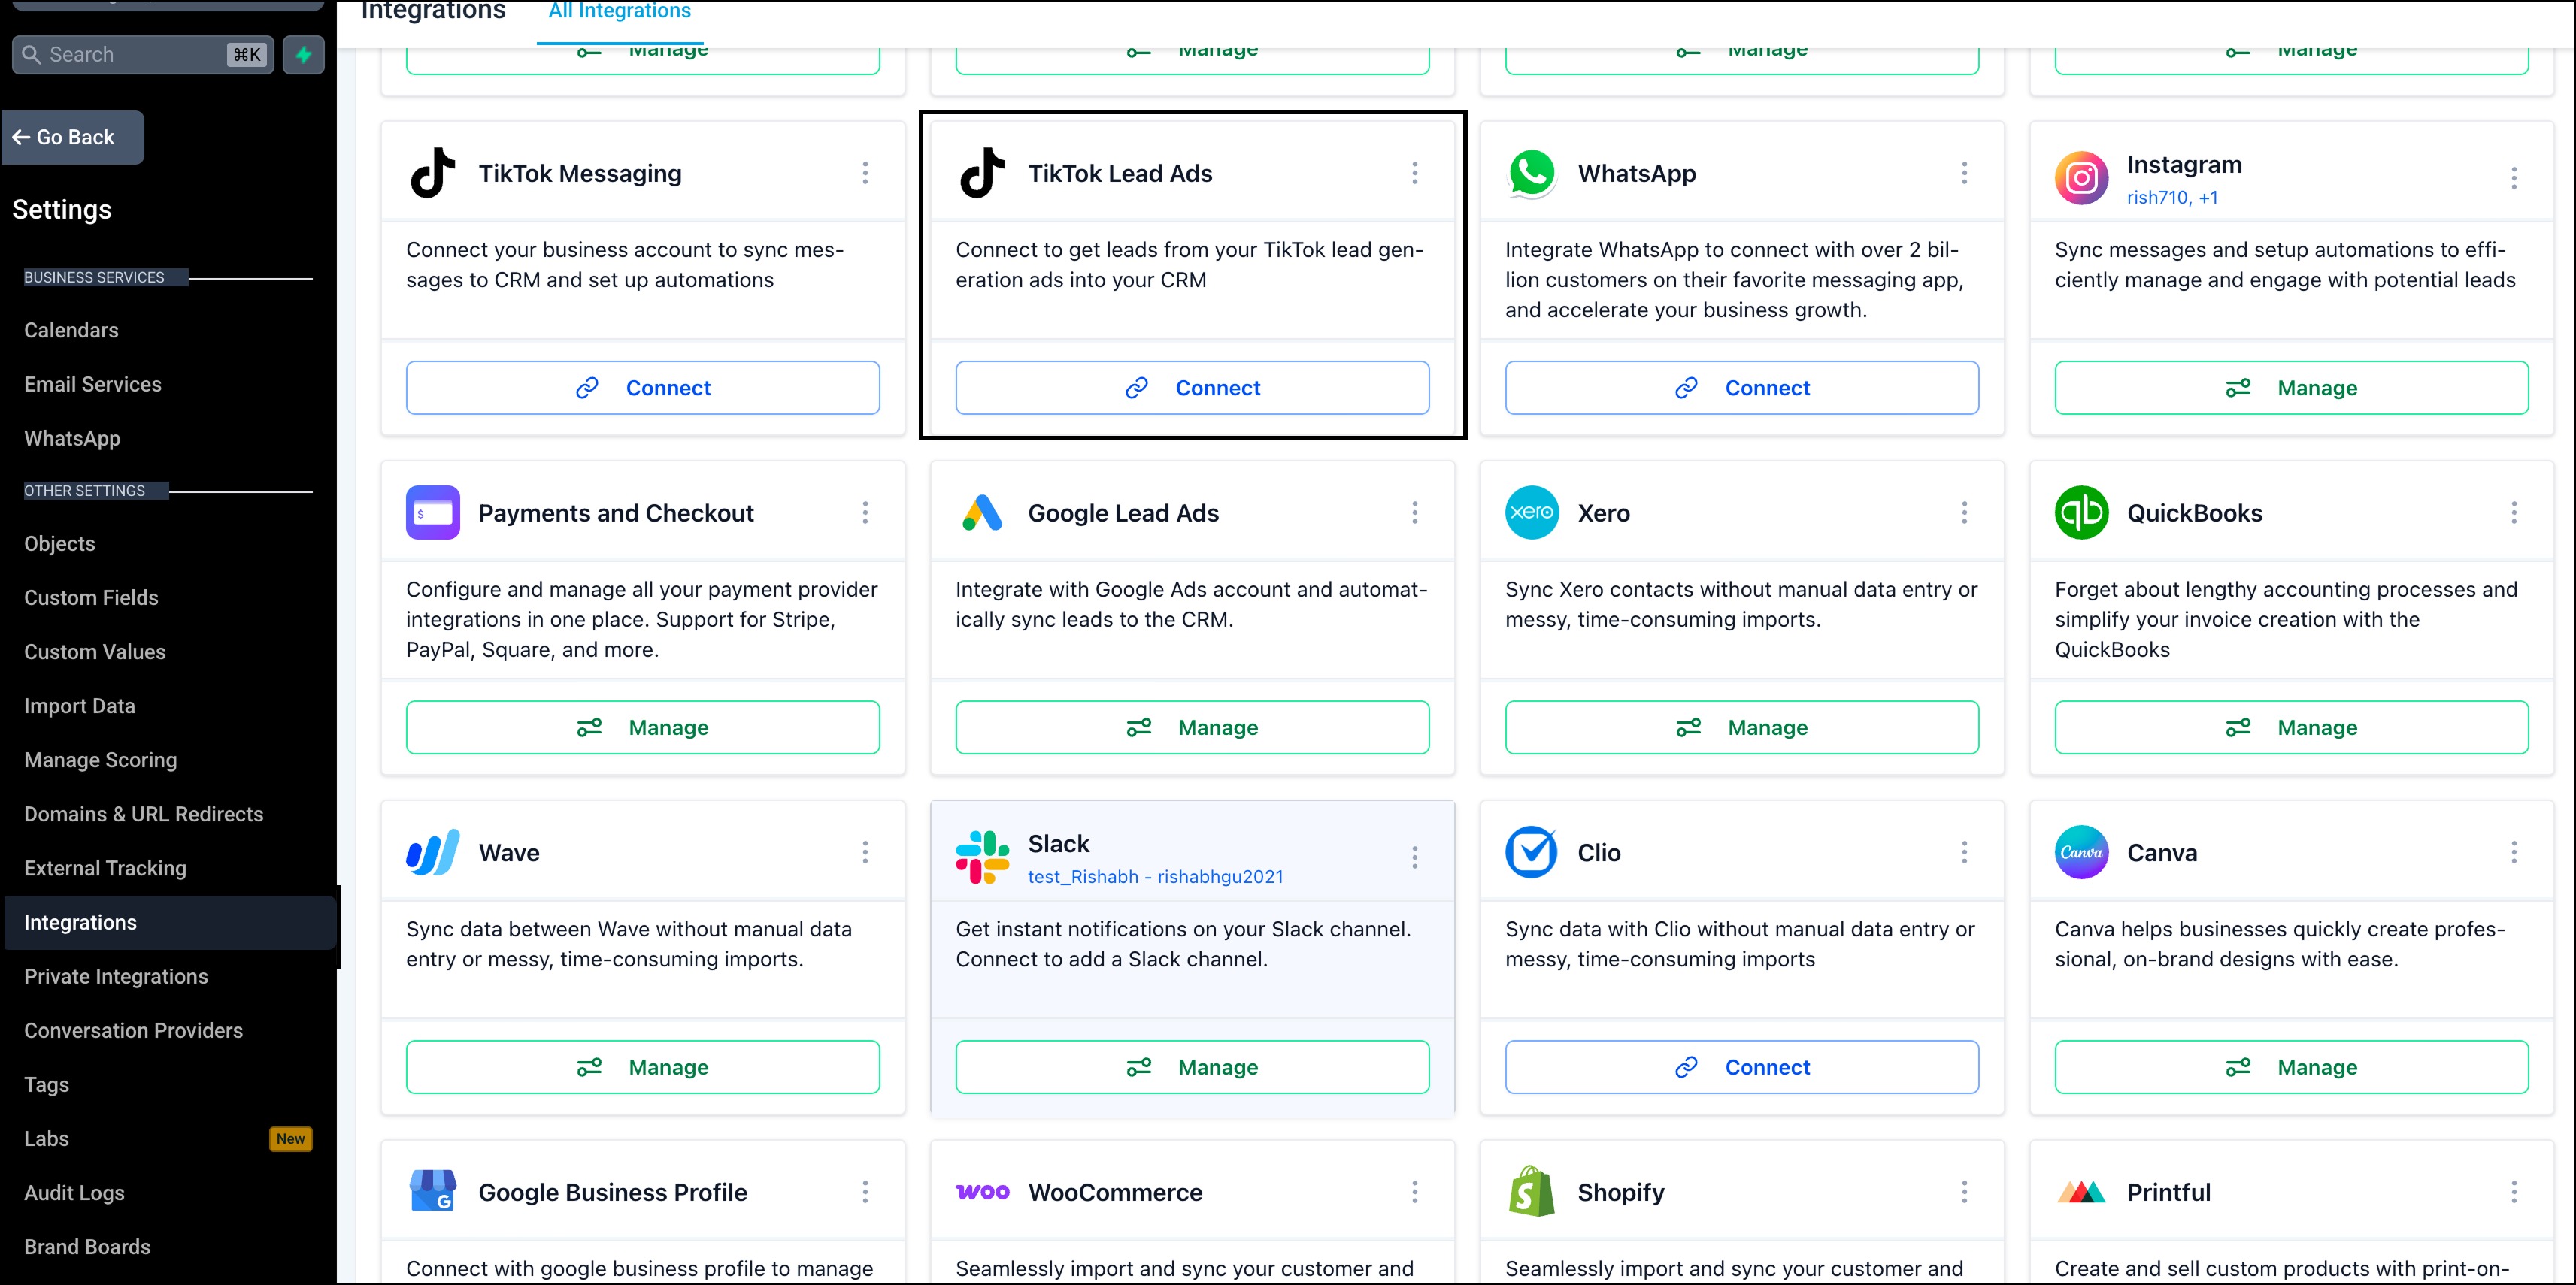This screenshot has width=2576, height=1285.
Task: Open the Xero card three-dot menu
Action: tap(1964, 512)
